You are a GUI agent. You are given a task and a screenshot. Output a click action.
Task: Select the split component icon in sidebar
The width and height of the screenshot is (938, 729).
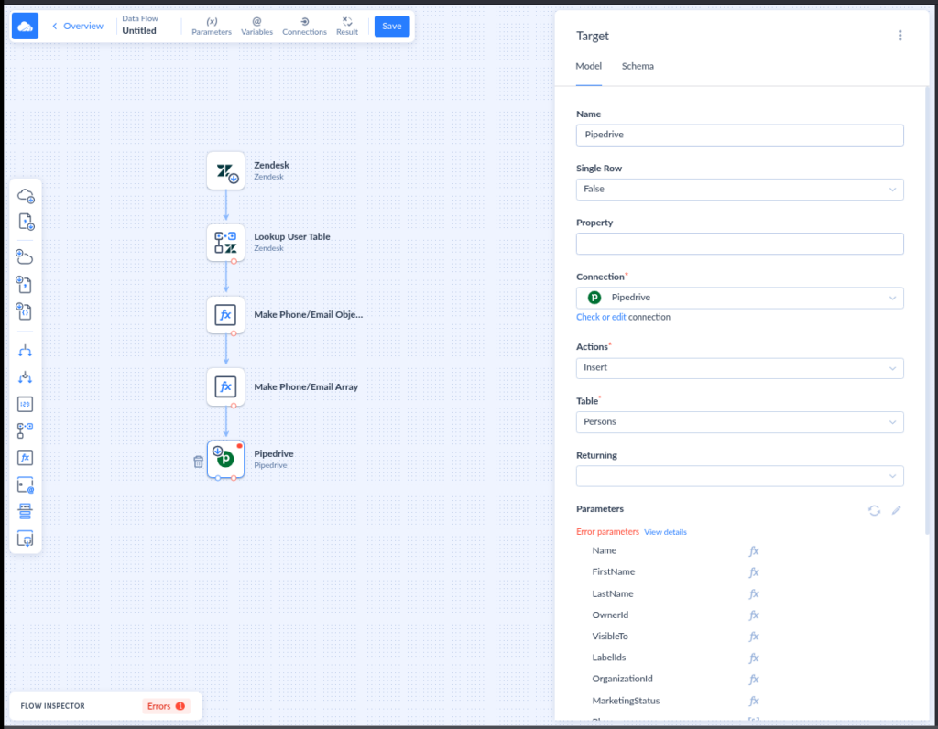point(25,351)
